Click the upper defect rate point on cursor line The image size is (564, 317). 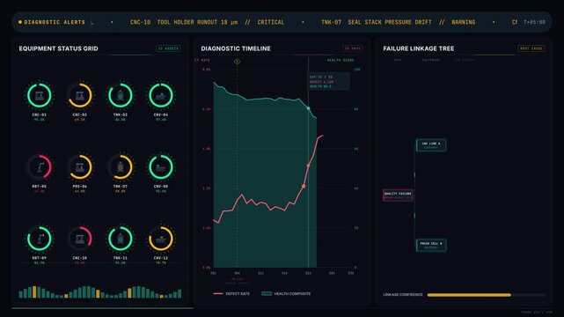(308, 166)
